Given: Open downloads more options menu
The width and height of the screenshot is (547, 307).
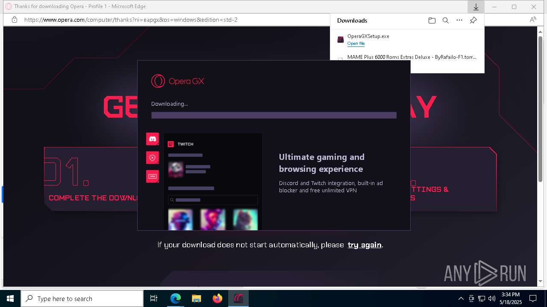Looking at the screenshot, I should coord(459,20).
